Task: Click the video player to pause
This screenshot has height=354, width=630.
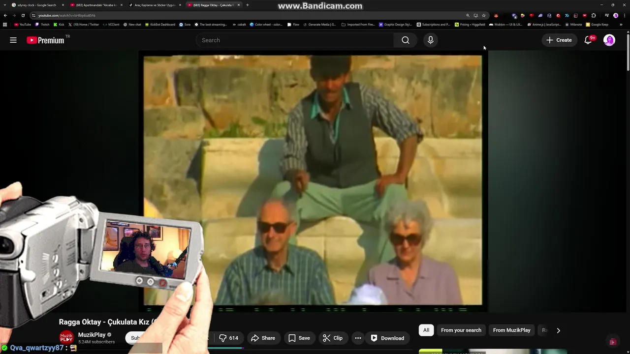Action: (x=313, y=180)
